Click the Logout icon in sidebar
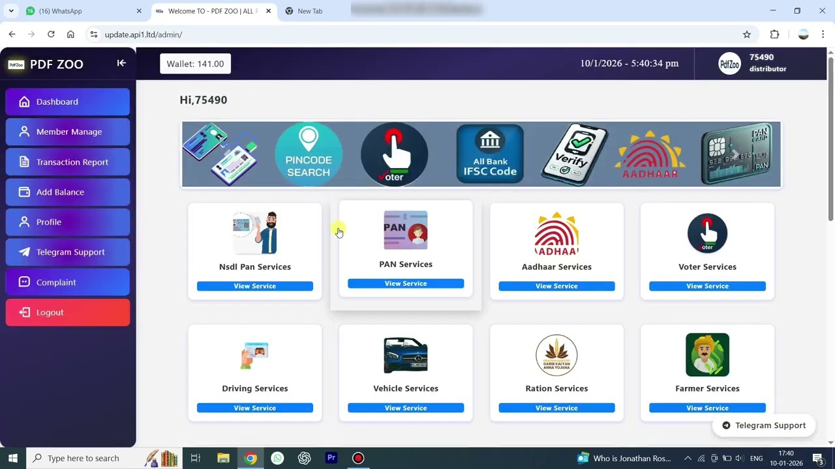The height and width of the screenshot is (469, 835). pos(24,313)
